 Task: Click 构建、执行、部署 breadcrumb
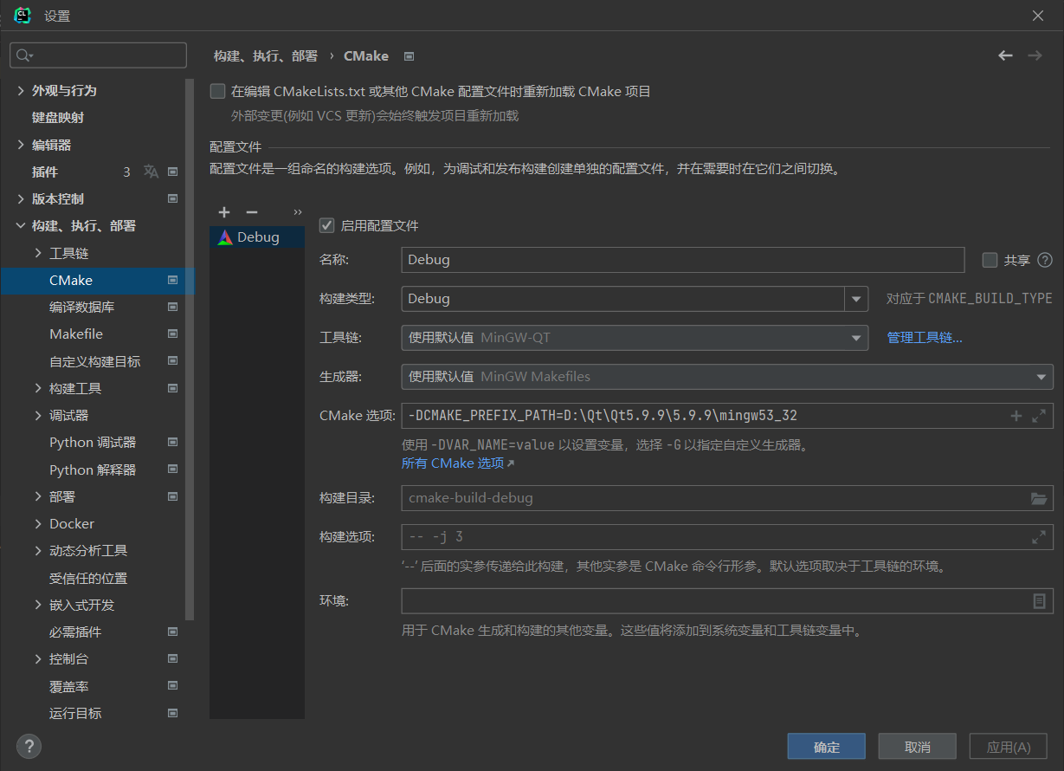tap(266, 56)
